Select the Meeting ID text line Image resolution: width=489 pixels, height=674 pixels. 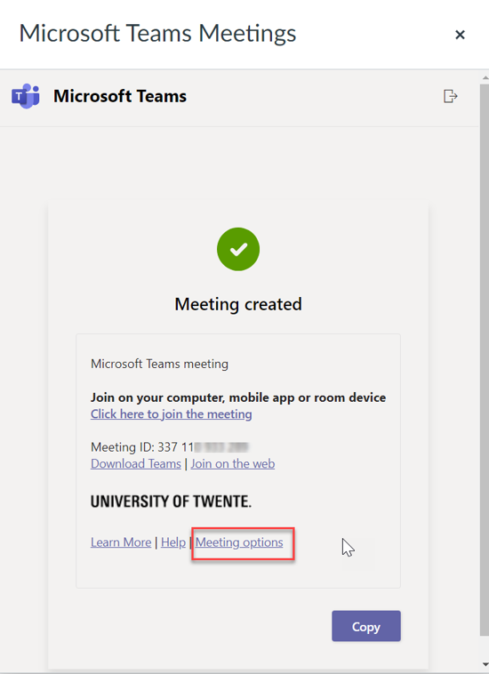pyautogui.click(x=170, y=447)
